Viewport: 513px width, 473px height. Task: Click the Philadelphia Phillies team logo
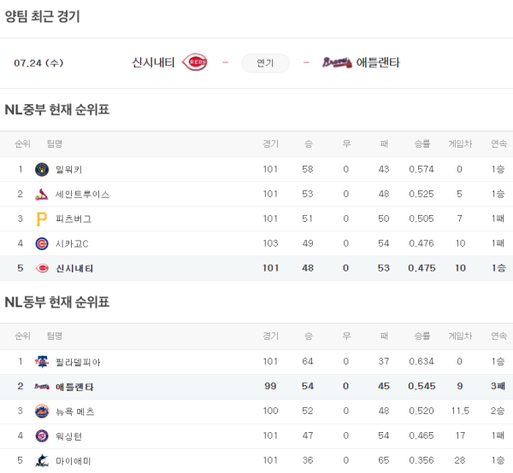[x=42, y=361]
